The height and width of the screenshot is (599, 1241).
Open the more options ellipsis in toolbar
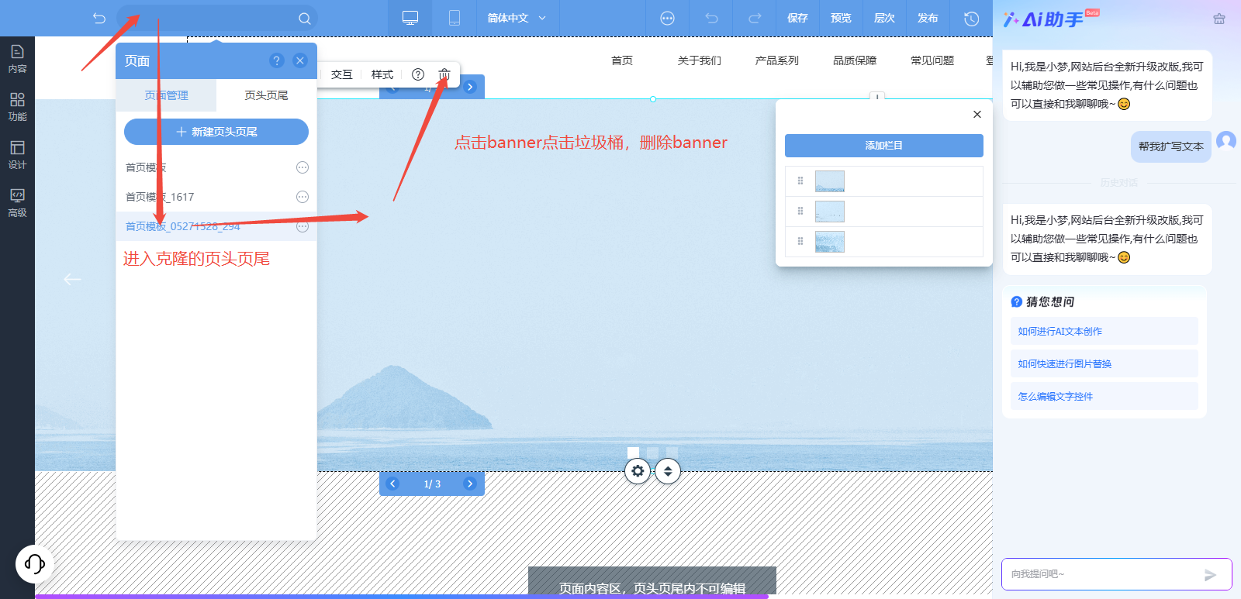667,18
